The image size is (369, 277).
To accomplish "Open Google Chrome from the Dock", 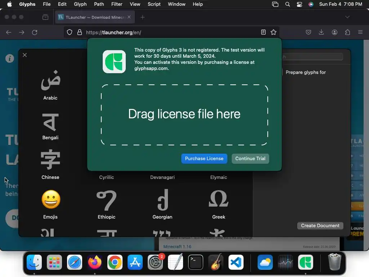I will (x=115, y=262).
